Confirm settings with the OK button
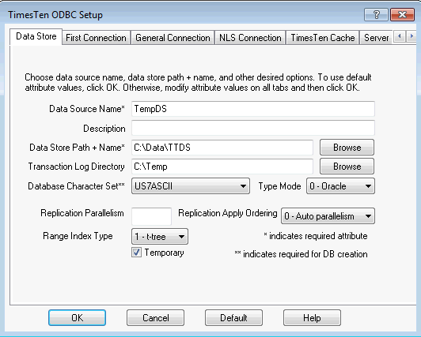This screenshot has width=421, height=337. tap(77, 318)
